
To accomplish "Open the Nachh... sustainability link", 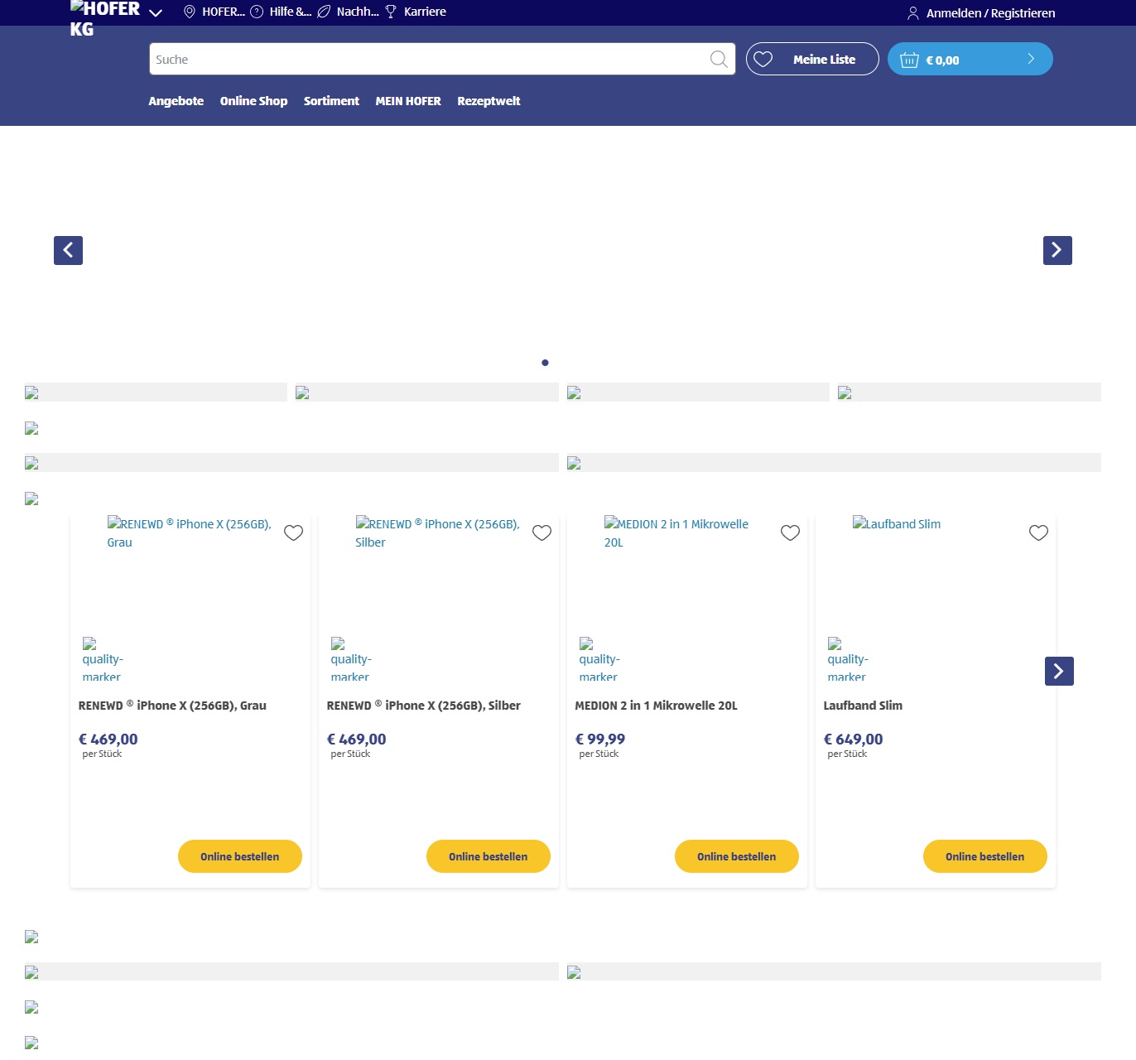I will coord(358,12).
